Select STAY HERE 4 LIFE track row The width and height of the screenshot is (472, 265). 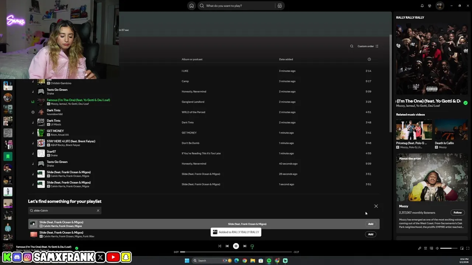[x=204, y=143]
